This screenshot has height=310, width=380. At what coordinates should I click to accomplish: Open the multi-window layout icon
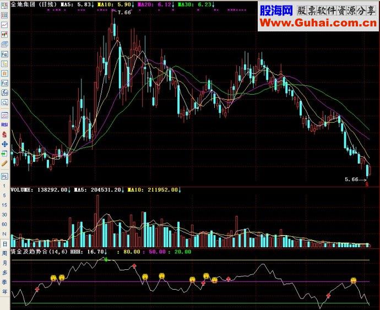click(4, 45)
